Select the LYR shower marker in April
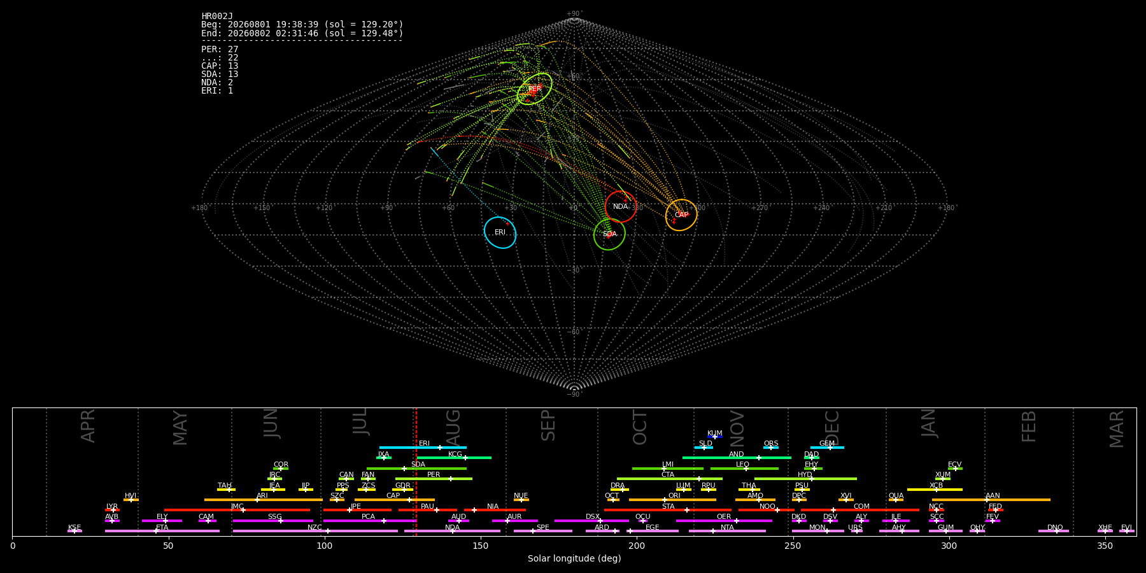Image resolution: width=1146 pixels, height=573 pixels. (112, 510)
